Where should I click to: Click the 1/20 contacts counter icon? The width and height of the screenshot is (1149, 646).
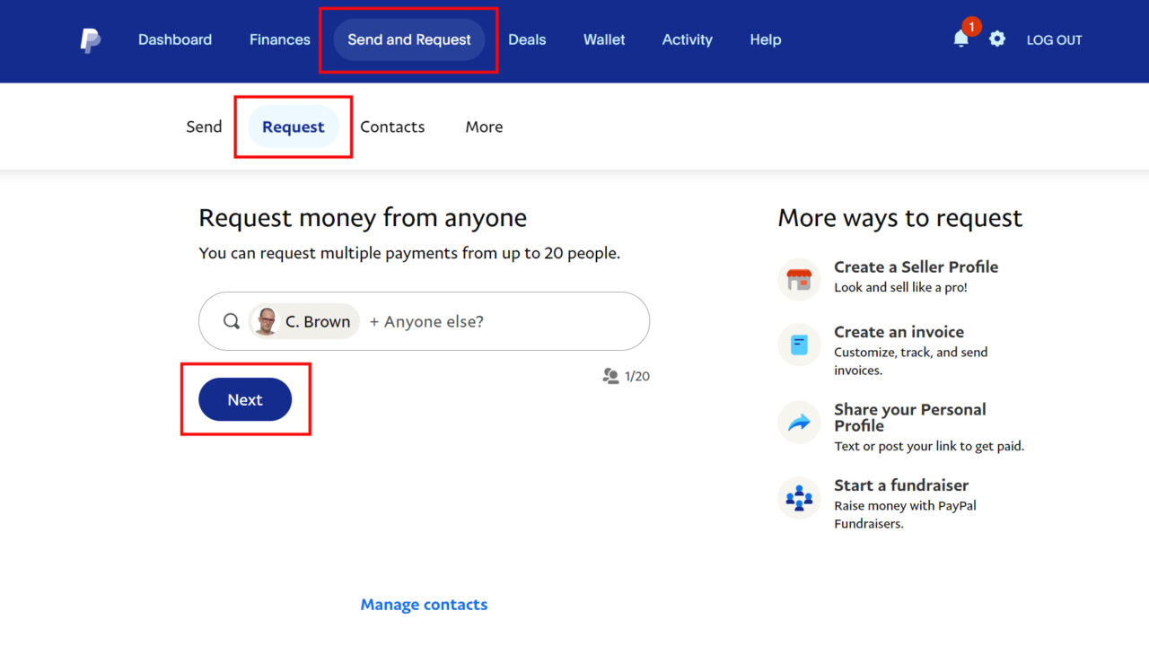click(x=609, y=376)
